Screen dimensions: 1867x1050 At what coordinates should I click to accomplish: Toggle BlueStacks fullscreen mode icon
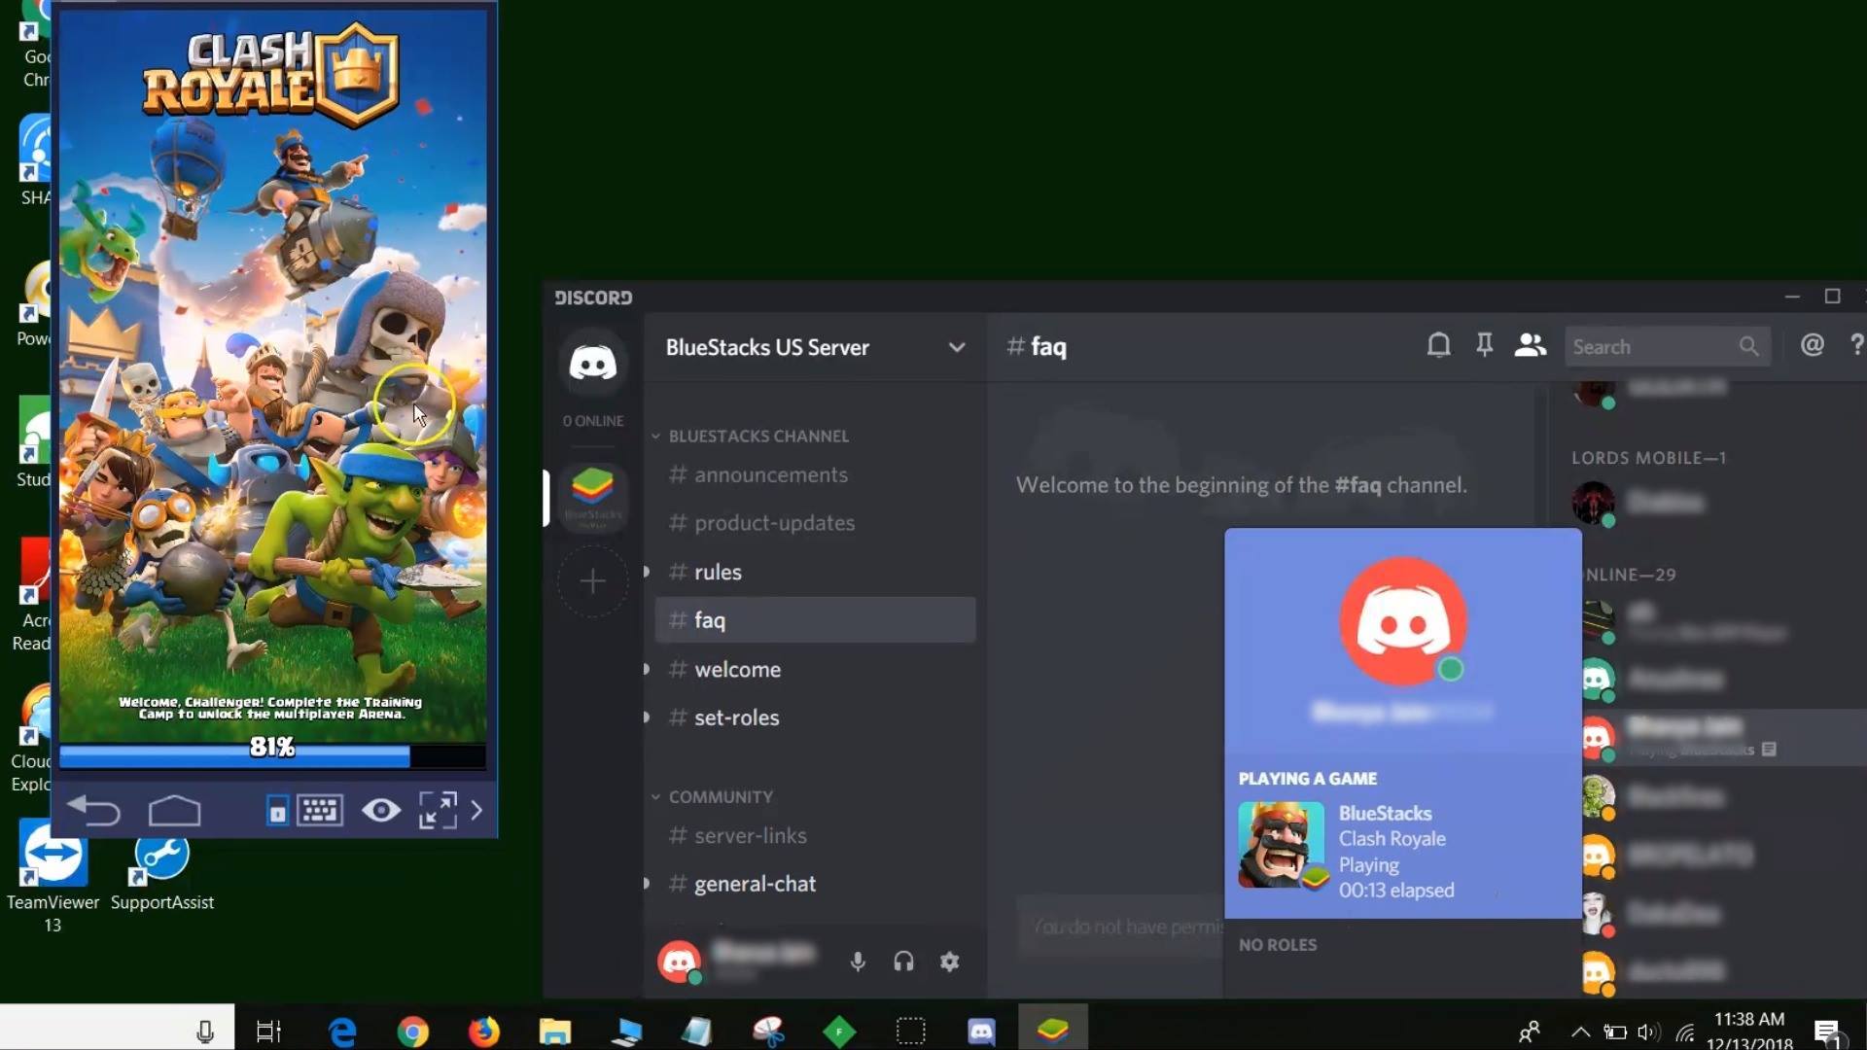[x=438, y=810]
